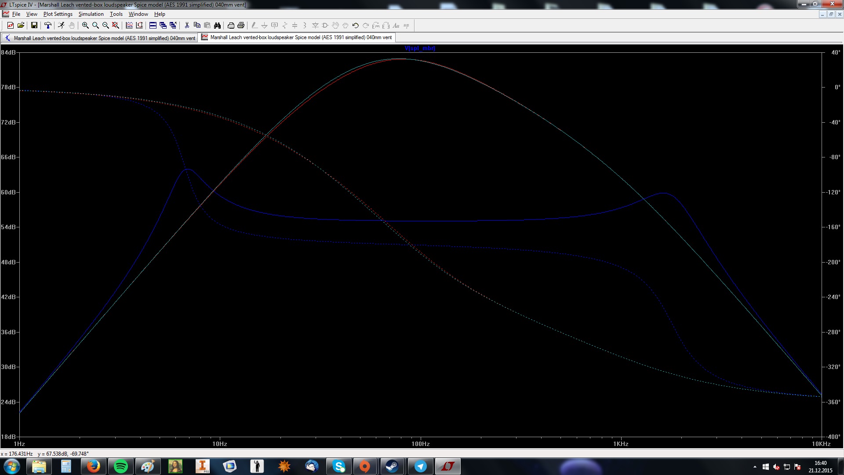Show hidden system tray icons arrow
This screenshot has width=844, height=475.
coord(755,467)
